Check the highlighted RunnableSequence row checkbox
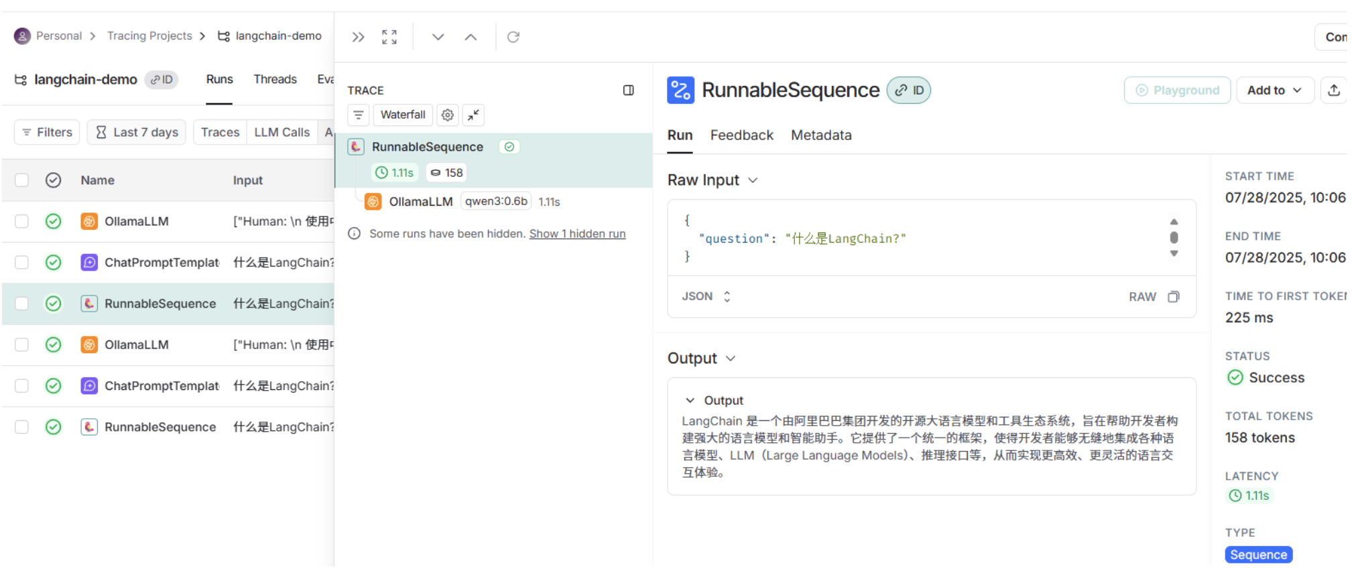Viewport: 1362px width, 583px height. tap(22, 304)
